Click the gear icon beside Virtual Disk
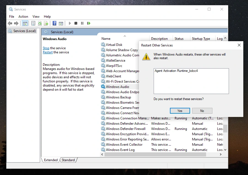 tap(103, 45)
